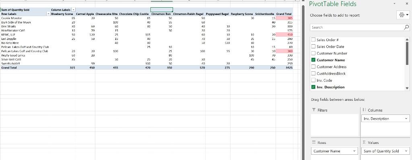This screenshot has height=160, width=412.
Task: Click the field list scrollbar down arrow
Action: coord(407,88)
